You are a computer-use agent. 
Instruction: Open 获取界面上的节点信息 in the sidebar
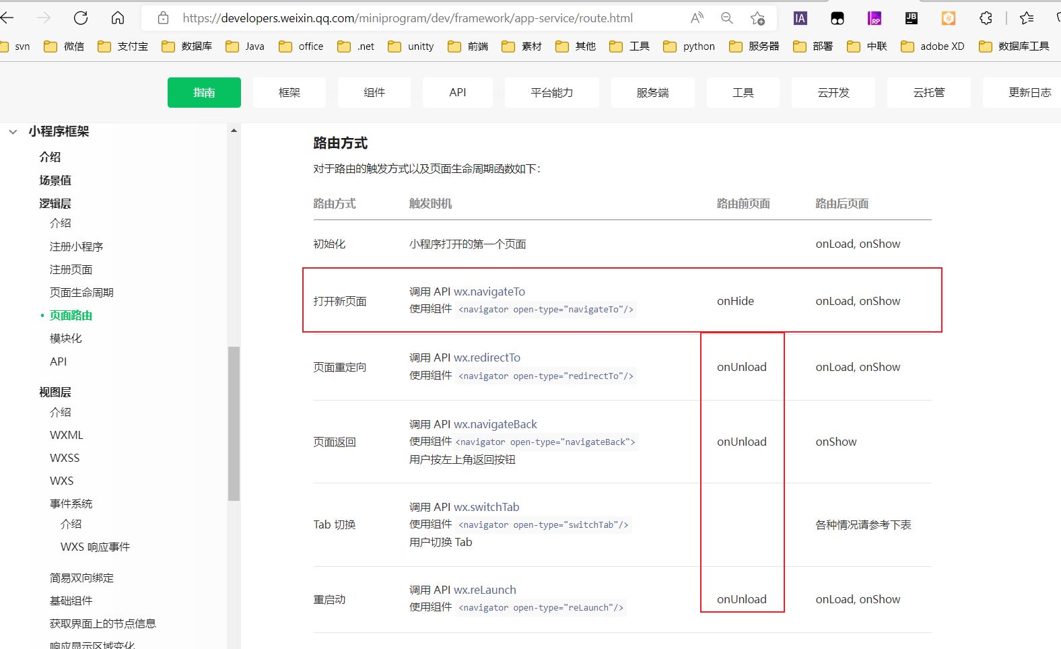pyautogui.click(x=102, y=623)
